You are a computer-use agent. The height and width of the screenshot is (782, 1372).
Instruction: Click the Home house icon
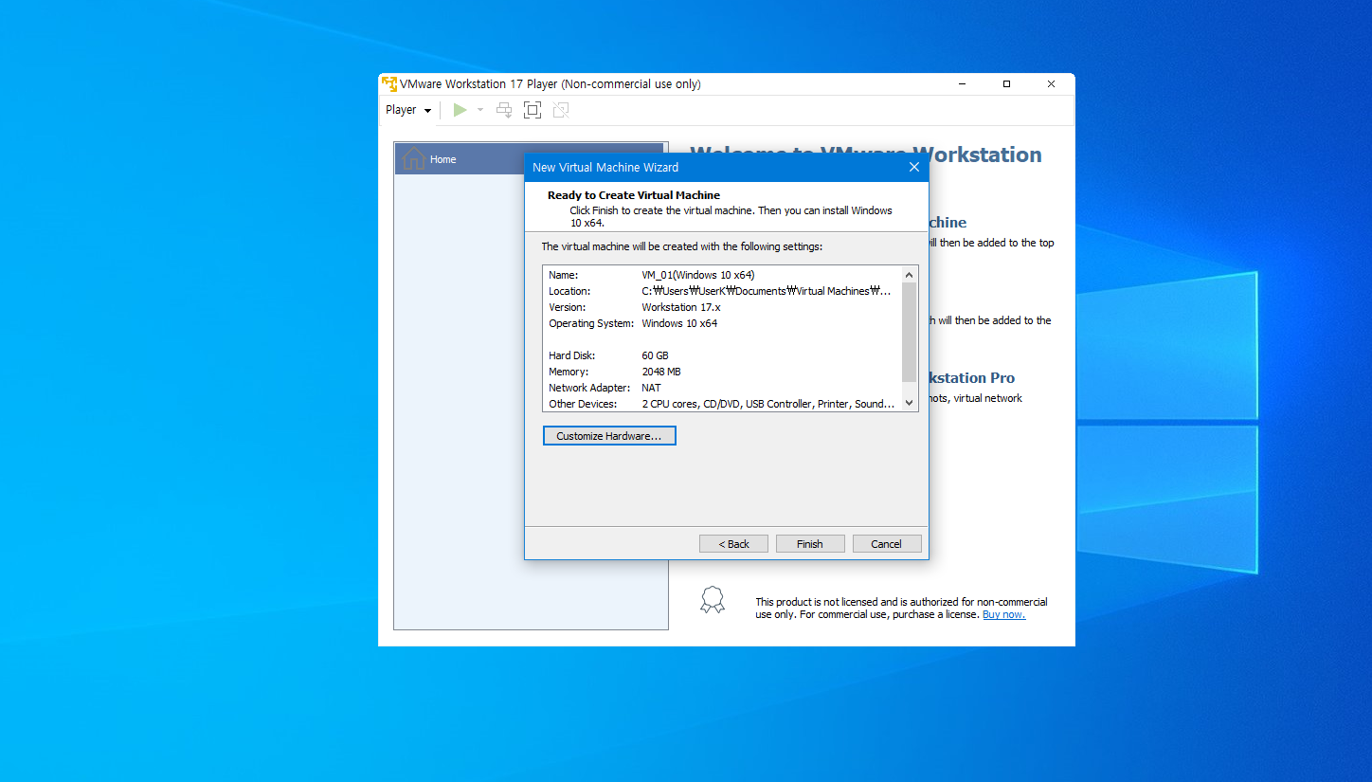[413, 159]
